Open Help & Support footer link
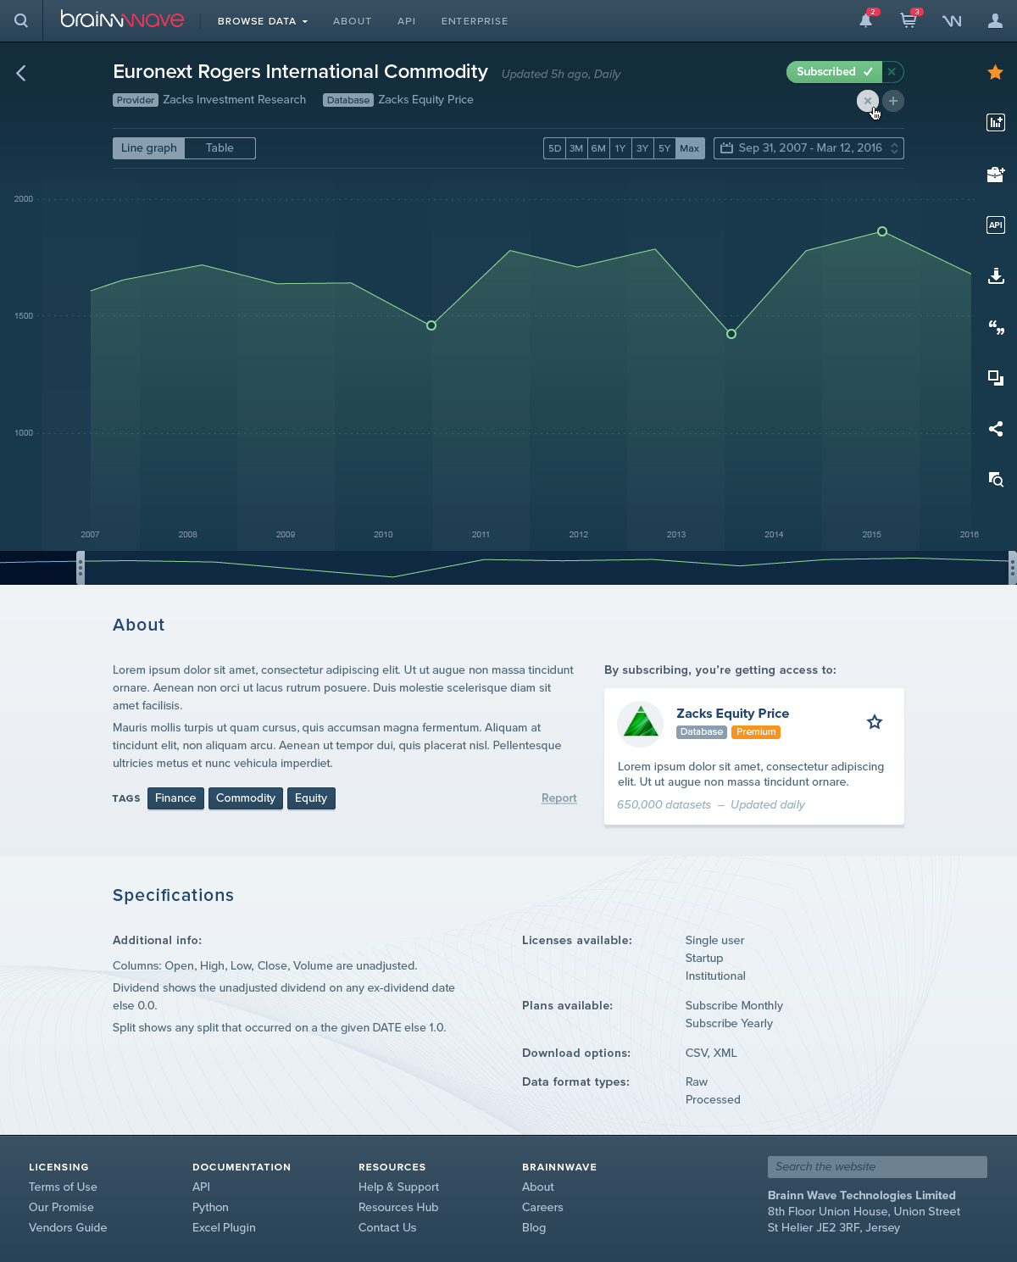 398,1187
